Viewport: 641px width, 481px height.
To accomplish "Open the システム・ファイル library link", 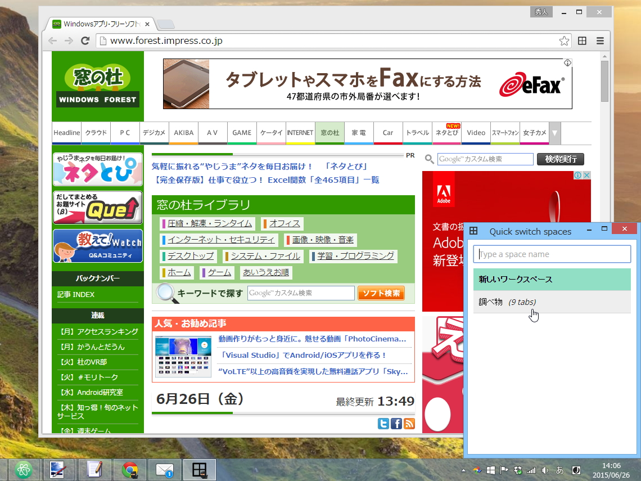I will click(266, 256).
